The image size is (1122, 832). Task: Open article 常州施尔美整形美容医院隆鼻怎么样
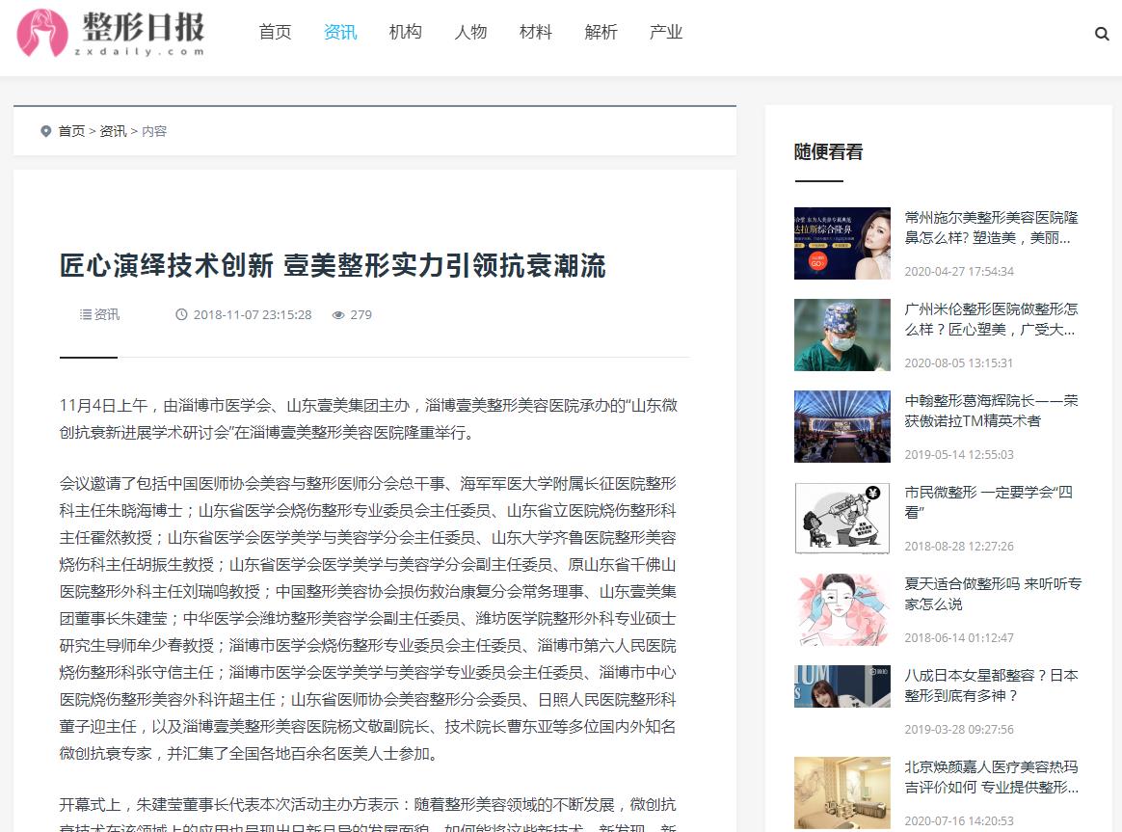990,228
